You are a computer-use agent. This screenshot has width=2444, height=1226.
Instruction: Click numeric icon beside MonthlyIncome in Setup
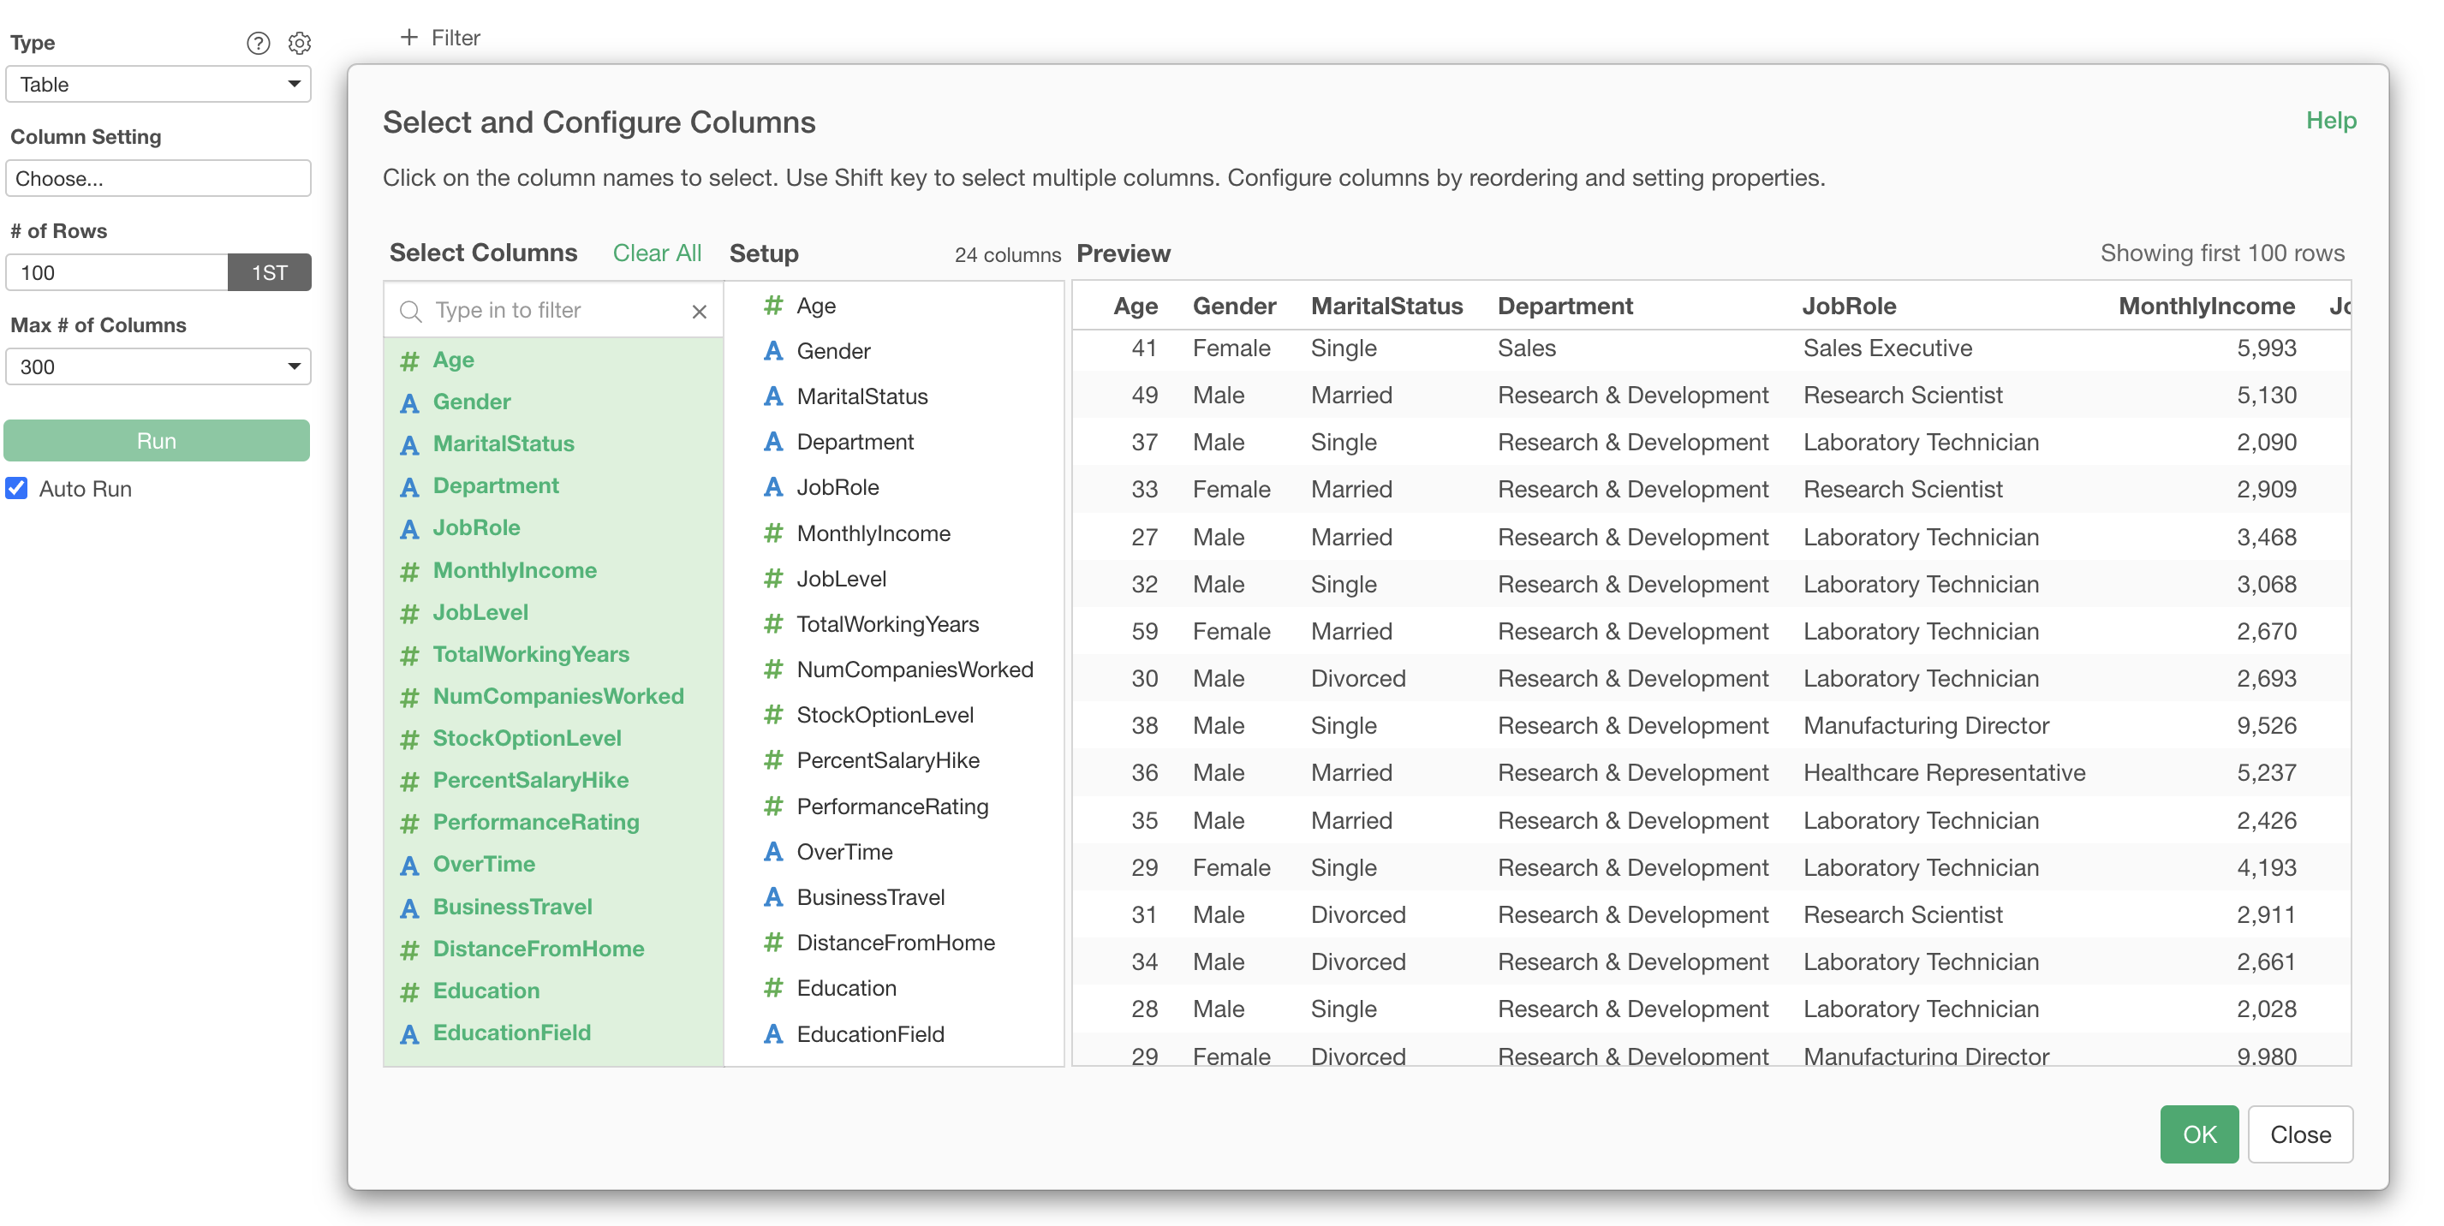click(773, 533)
